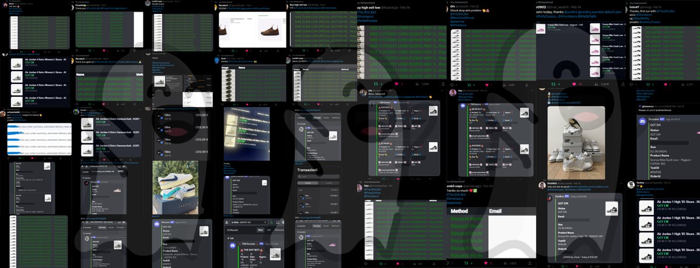Screen dimensions: 700x268
Task: Reply to Felix#7's first run tweet
Action: click(631, 84)
